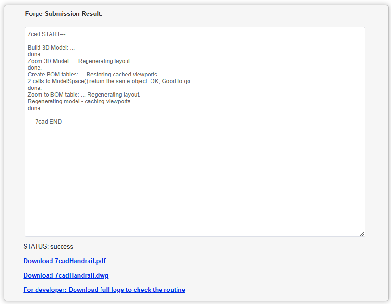This screenshot has width=391, height=304.
Task: Download the 7cadHandrail.pdf file
Action: [64, 261]
